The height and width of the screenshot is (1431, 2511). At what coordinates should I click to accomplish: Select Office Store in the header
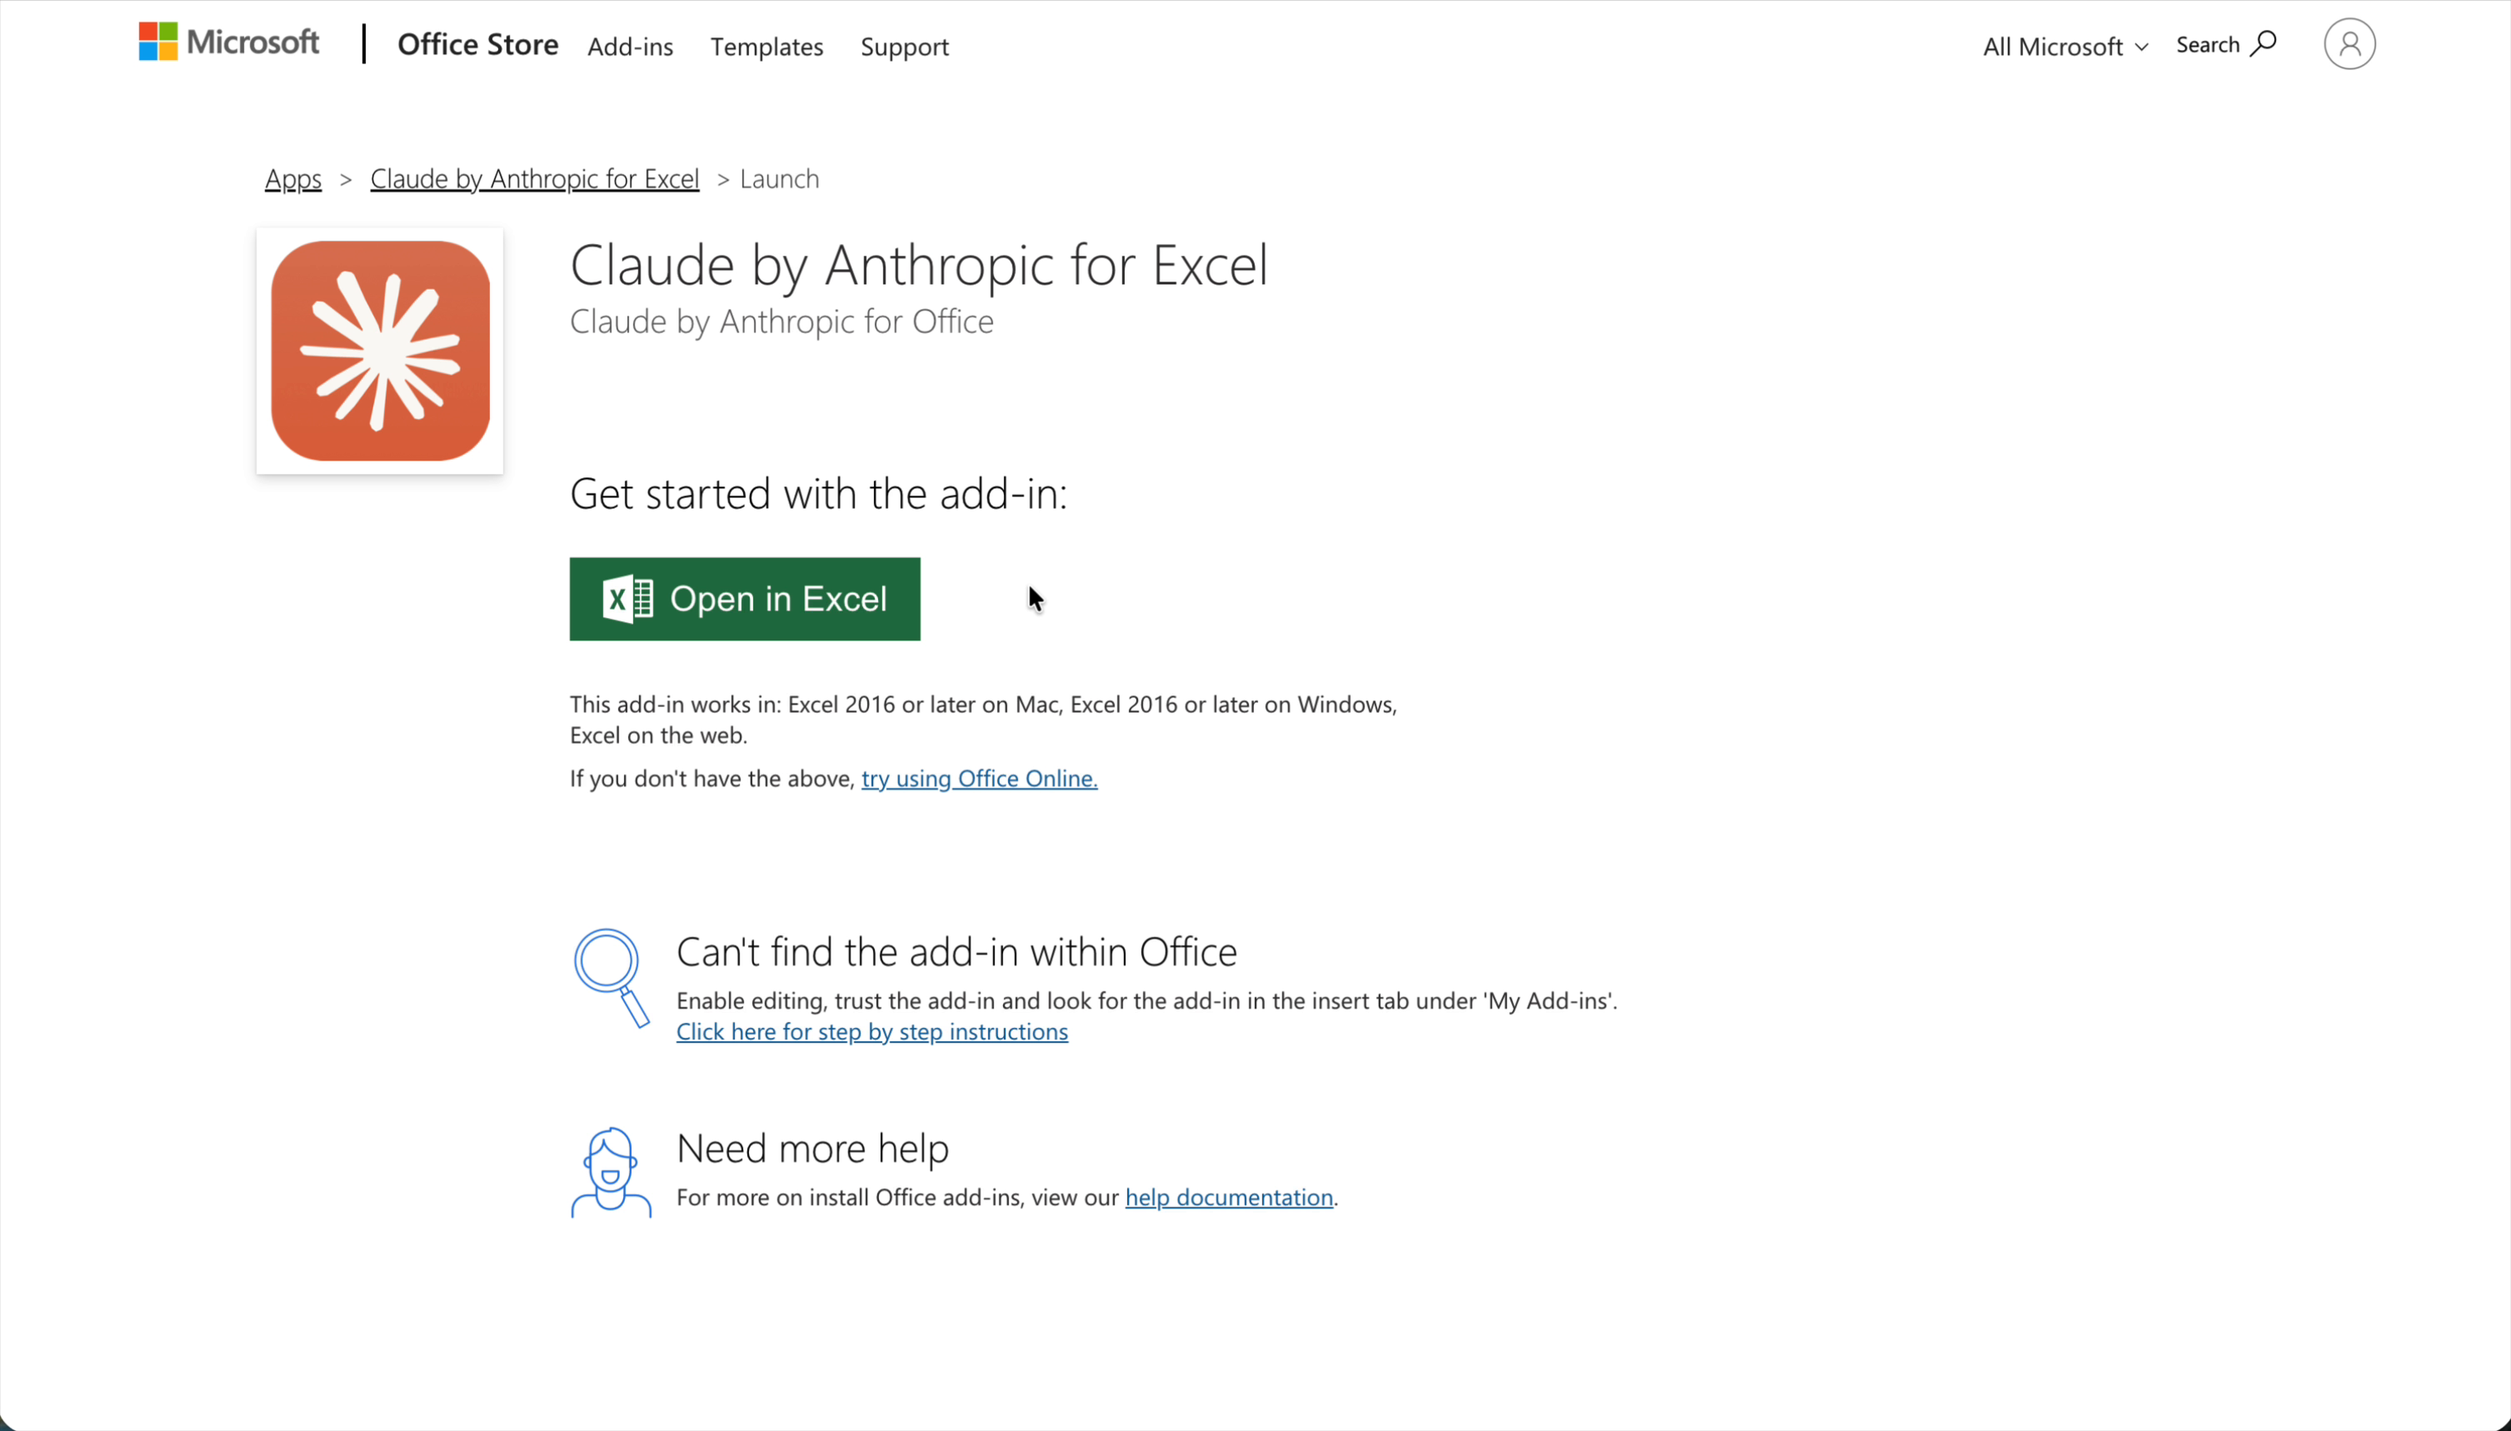(477, 44)
